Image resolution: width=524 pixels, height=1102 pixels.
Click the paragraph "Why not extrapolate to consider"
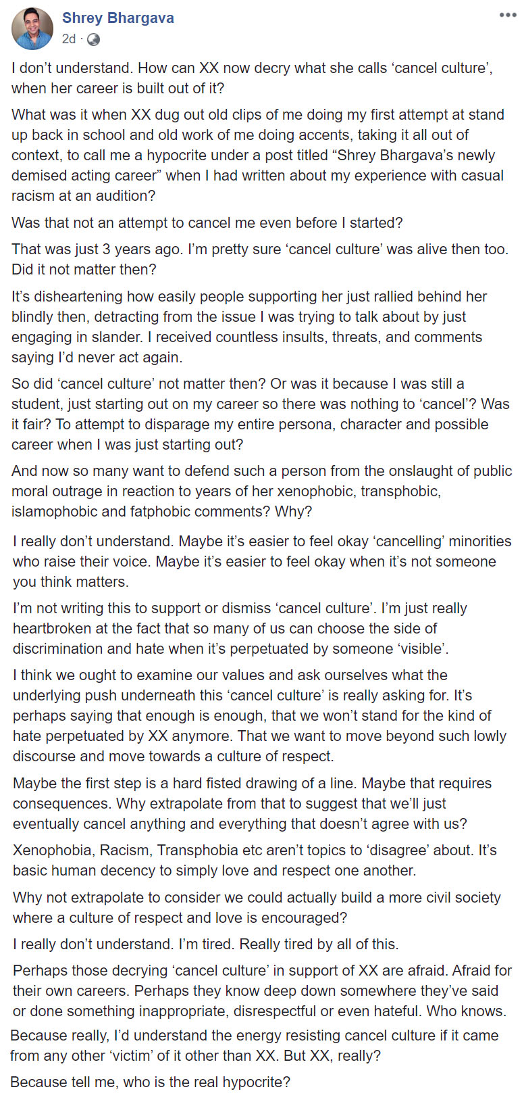[x=257, y=907]
